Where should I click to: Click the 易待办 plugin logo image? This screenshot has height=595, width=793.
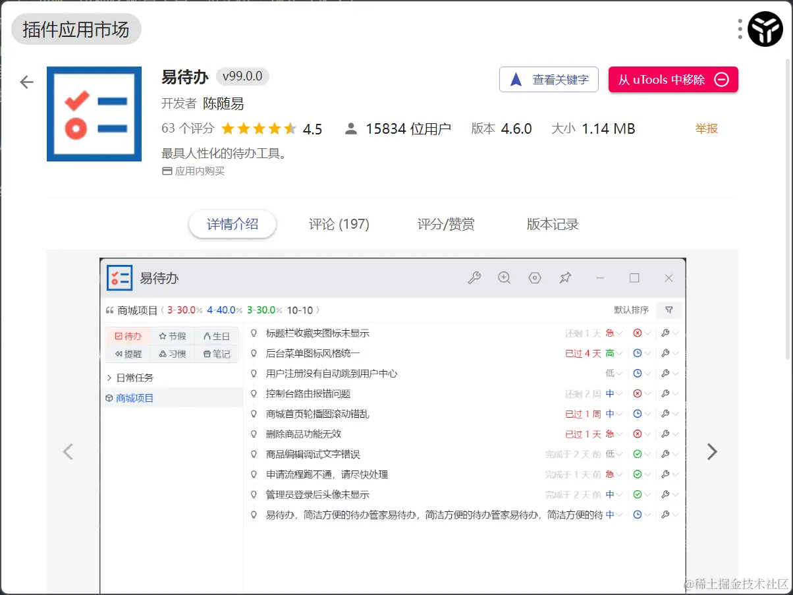click(x=94, y=114)
